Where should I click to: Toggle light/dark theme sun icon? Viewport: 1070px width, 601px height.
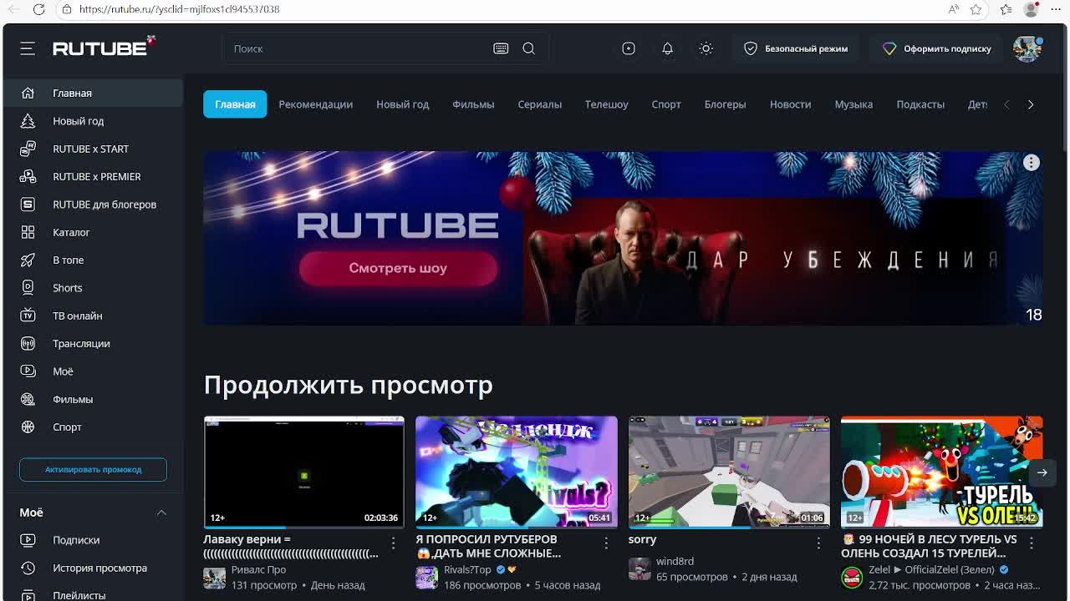(706, 48)
